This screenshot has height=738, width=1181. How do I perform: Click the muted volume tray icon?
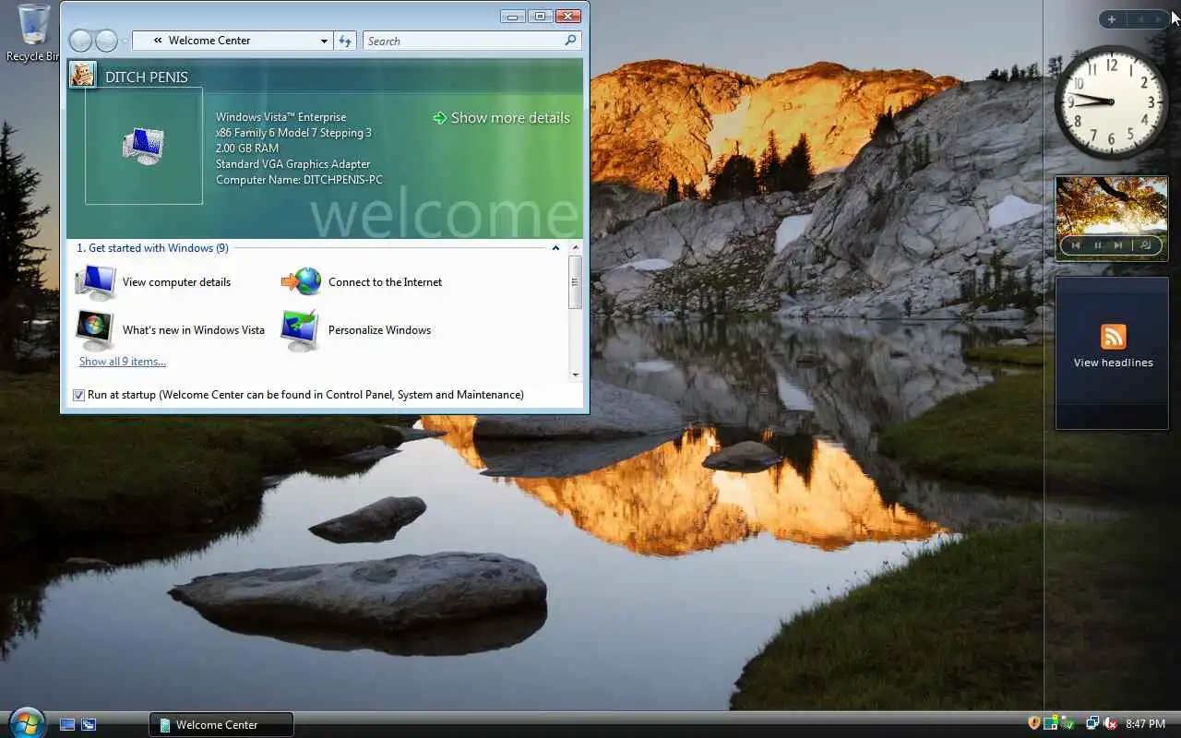click(1110, 724)
